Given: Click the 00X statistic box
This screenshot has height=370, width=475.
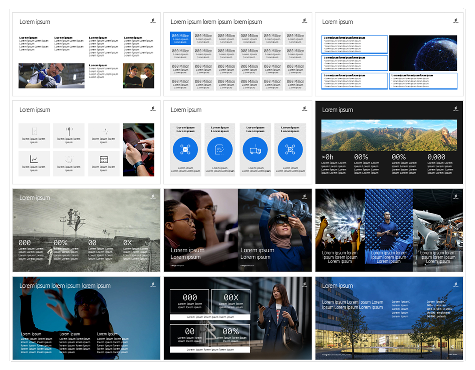Looking at the screenshot, I should pos(231,301).
